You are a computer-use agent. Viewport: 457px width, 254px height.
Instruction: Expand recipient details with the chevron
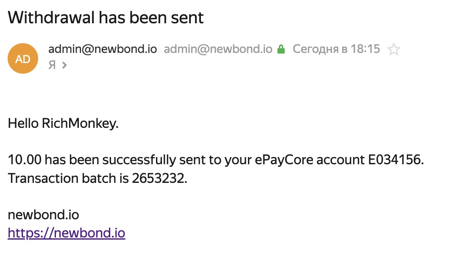64,65
